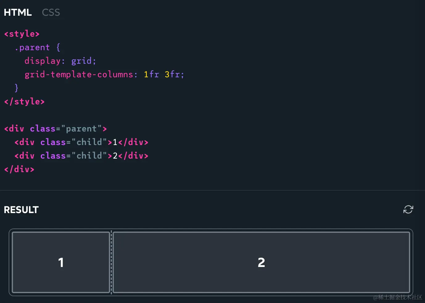Click the closing curly brace
425x303 pixels.
[x=17, y=88]
